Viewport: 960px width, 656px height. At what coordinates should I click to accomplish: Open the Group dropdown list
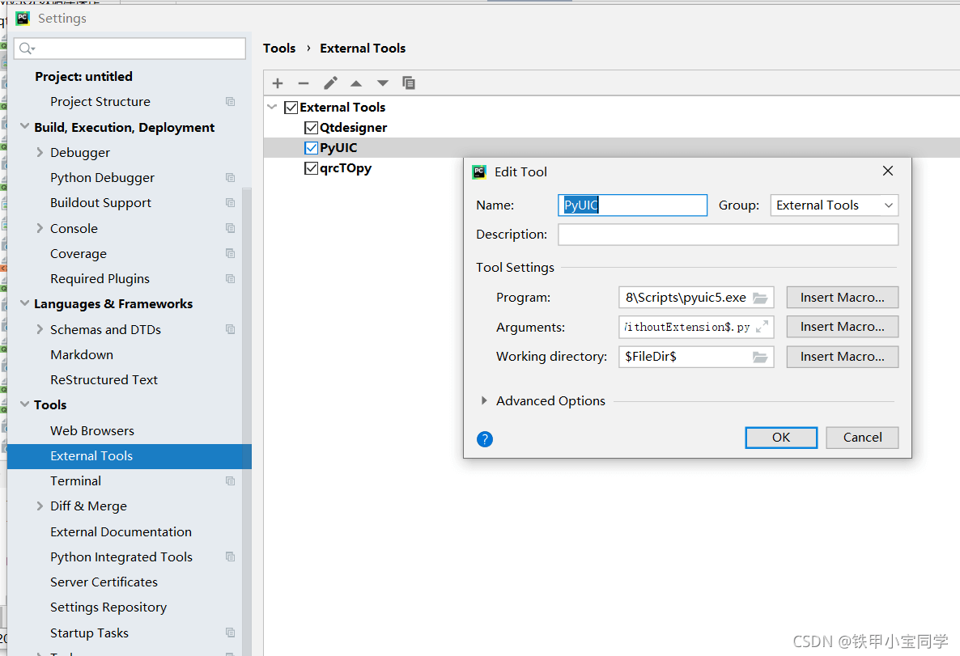tap(834, 205)
